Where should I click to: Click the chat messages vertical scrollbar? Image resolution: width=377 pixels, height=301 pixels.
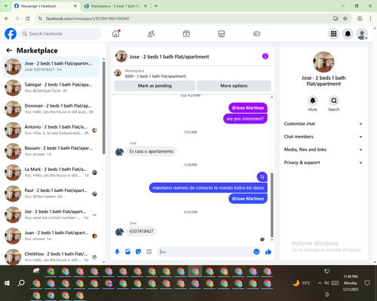click(x=271, y=205)
